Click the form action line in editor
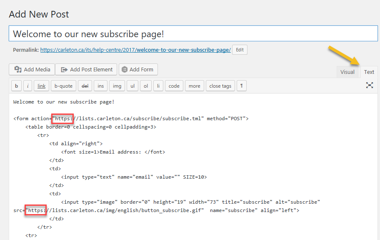The height and width of the screenshot is (240, 380). pyautogui.click(x=131, y=119)
